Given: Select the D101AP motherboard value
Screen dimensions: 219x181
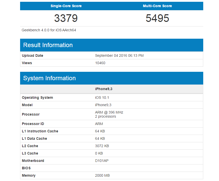Looking at the screenshot, I should pos(102,161).
